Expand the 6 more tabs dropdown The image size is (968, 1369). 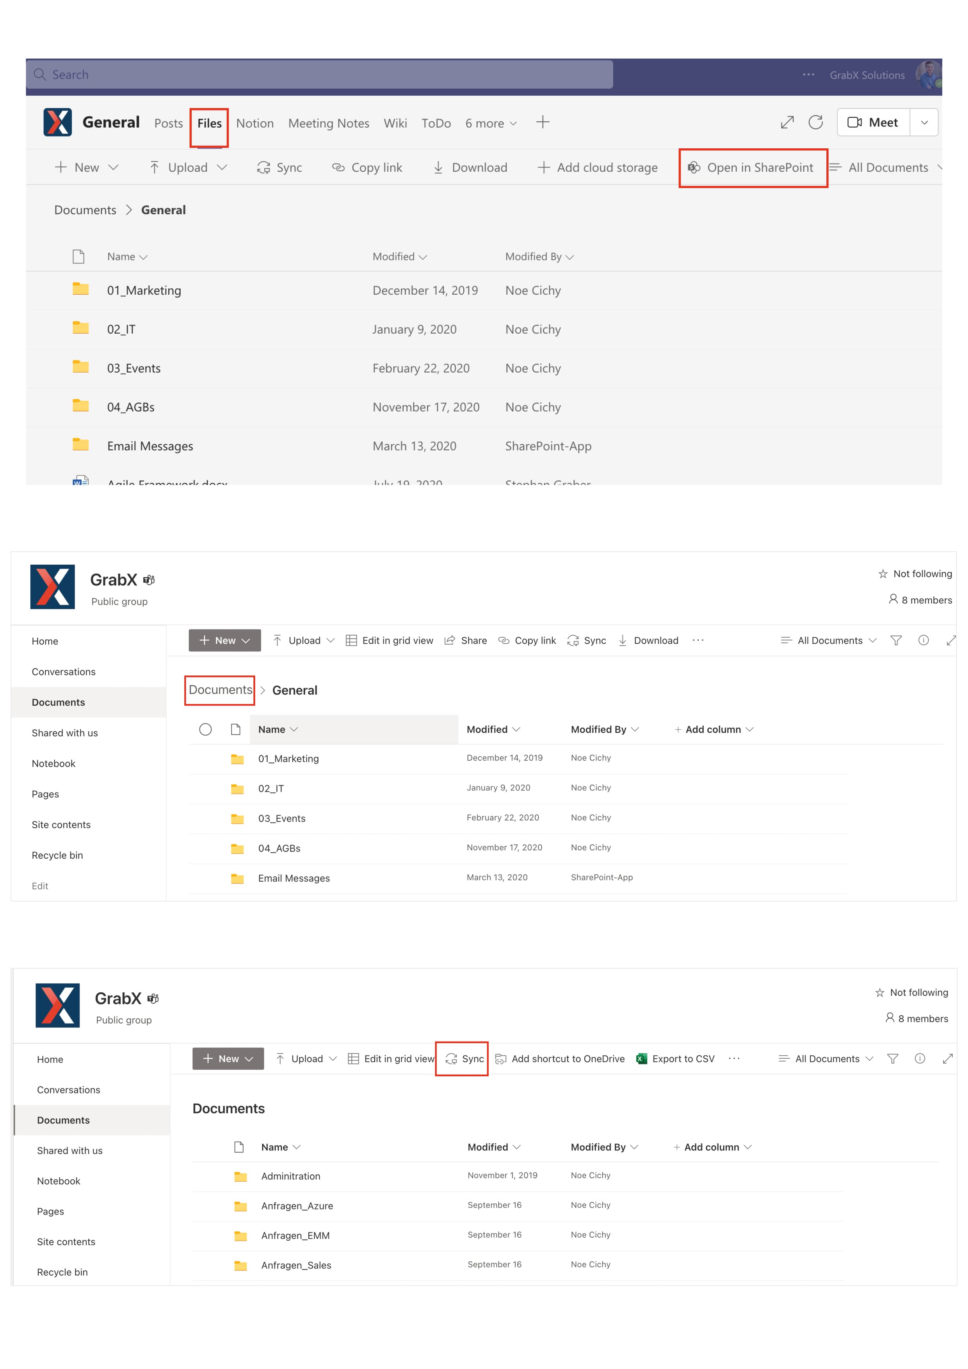491,123
